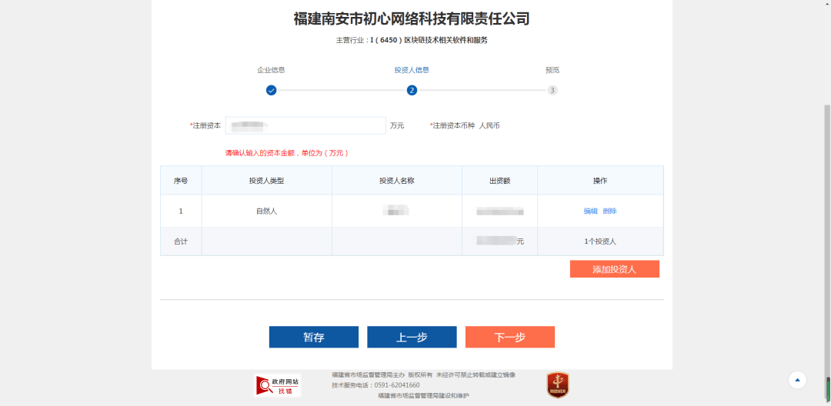Click the red 请确认输入的资本金额 warning text
831x406 pixels.
click(287, 153)
